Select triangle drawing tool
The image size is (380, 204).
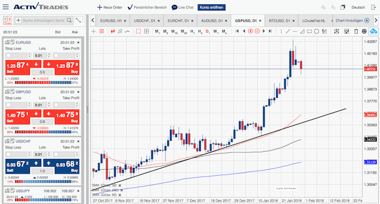(302, 31)
